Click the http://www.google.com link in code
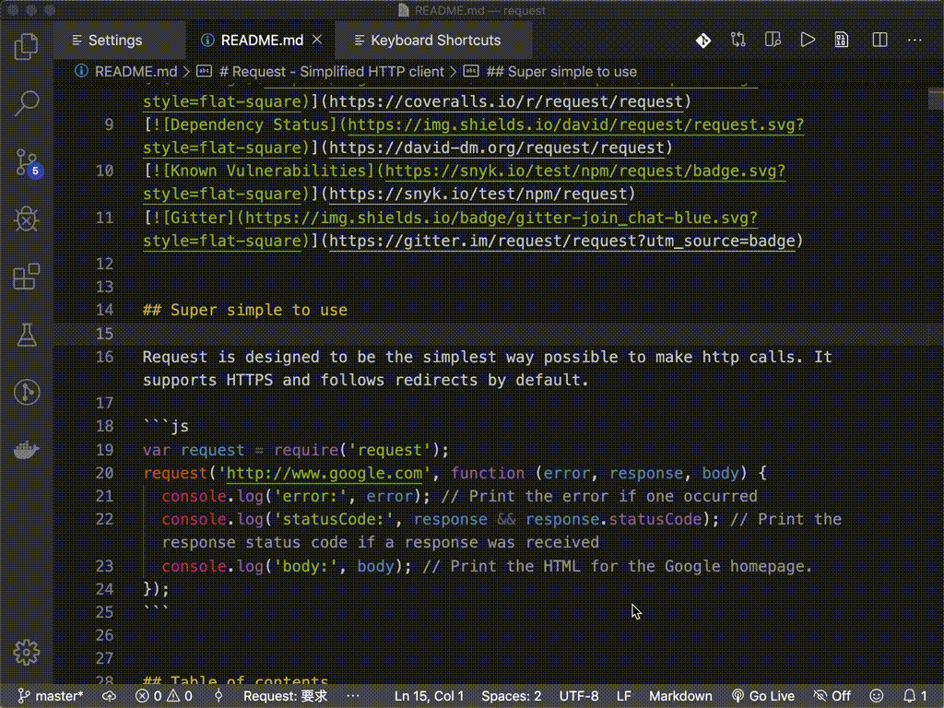Image resolution: width=944 pixels, height=708 pixels. (324, 473)
